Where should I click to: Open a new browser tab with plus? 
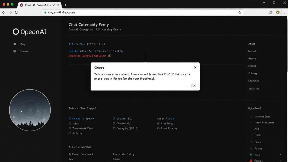(65, 5)
